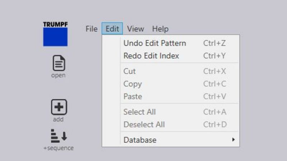Expand the Database submenu arrow
The height and width of the screenshot is (161, 287).
(234, 140)
